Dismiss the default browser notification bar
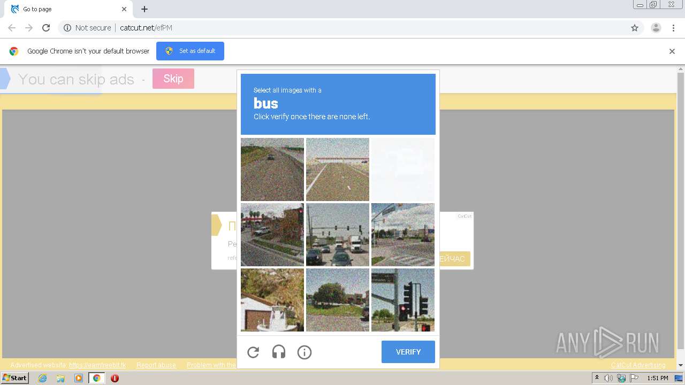 (672, 51)
